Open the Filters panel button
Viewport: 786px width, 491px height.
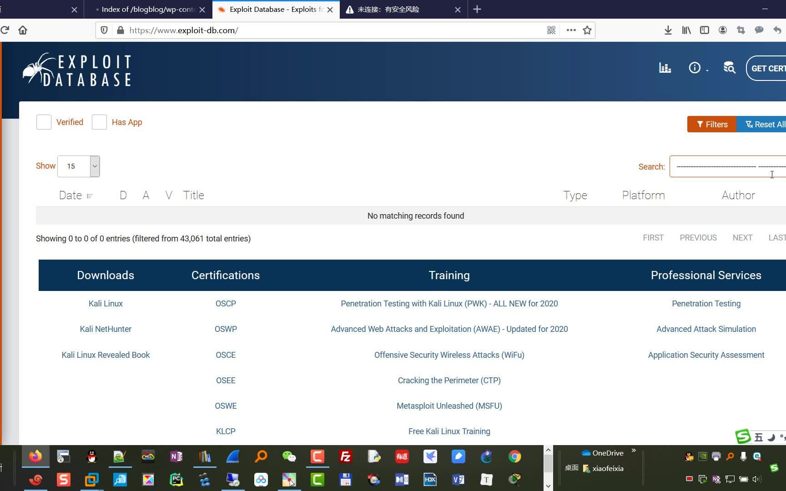712,125
